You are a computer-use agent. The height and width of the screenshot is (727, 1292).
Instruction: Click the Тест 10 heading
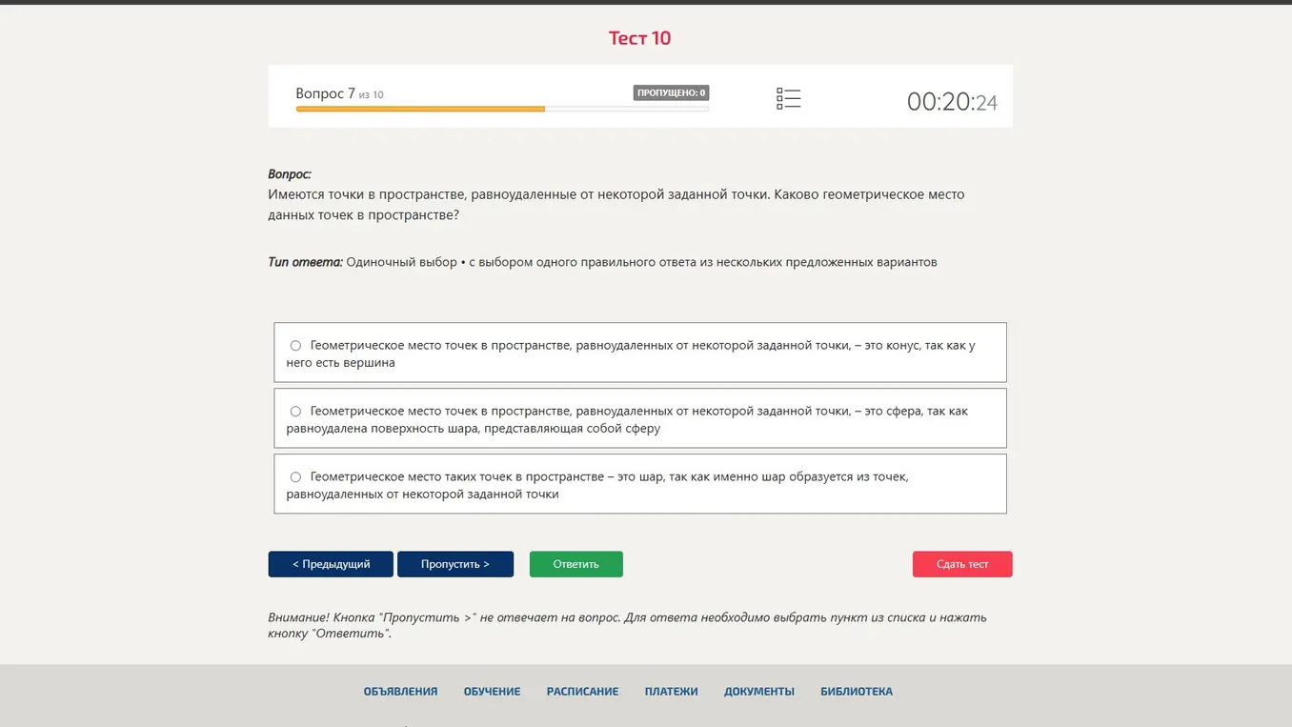click(640, 38)
